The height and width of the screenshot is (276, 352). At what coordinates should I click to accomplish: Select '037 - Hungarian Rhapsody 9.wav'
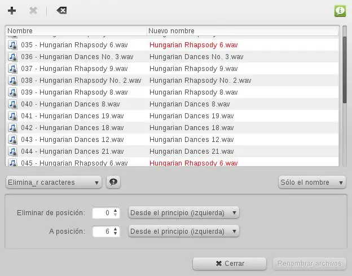point(74,69)
